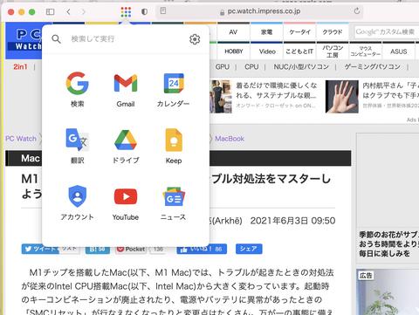Click the Google カスタム検索 search box
Viewport: 419px width, 315px height.
(386, 31)
